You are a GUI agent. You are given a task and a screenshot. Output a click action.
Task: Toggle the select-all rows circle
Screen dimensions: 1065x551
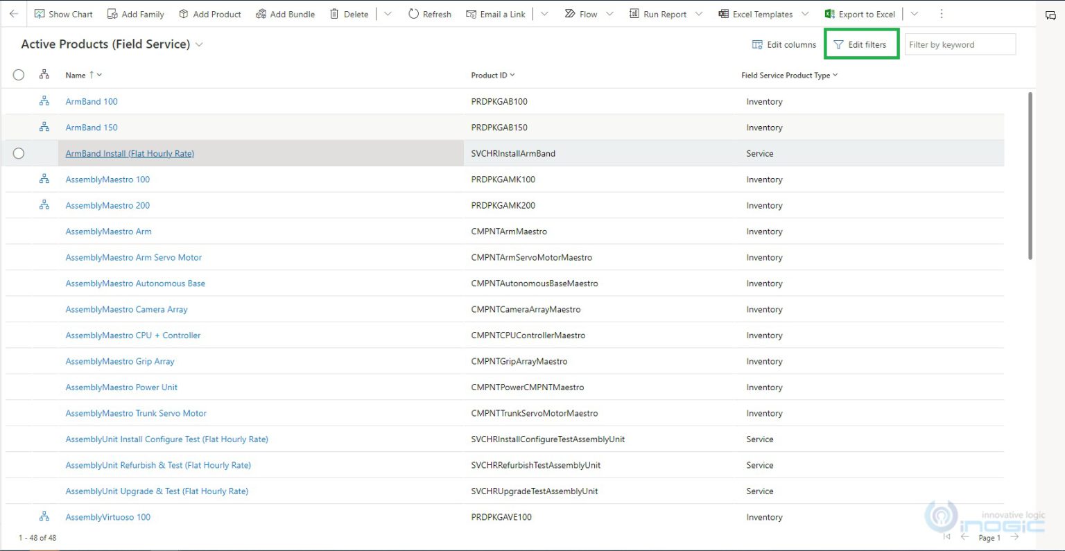(19, 75)
